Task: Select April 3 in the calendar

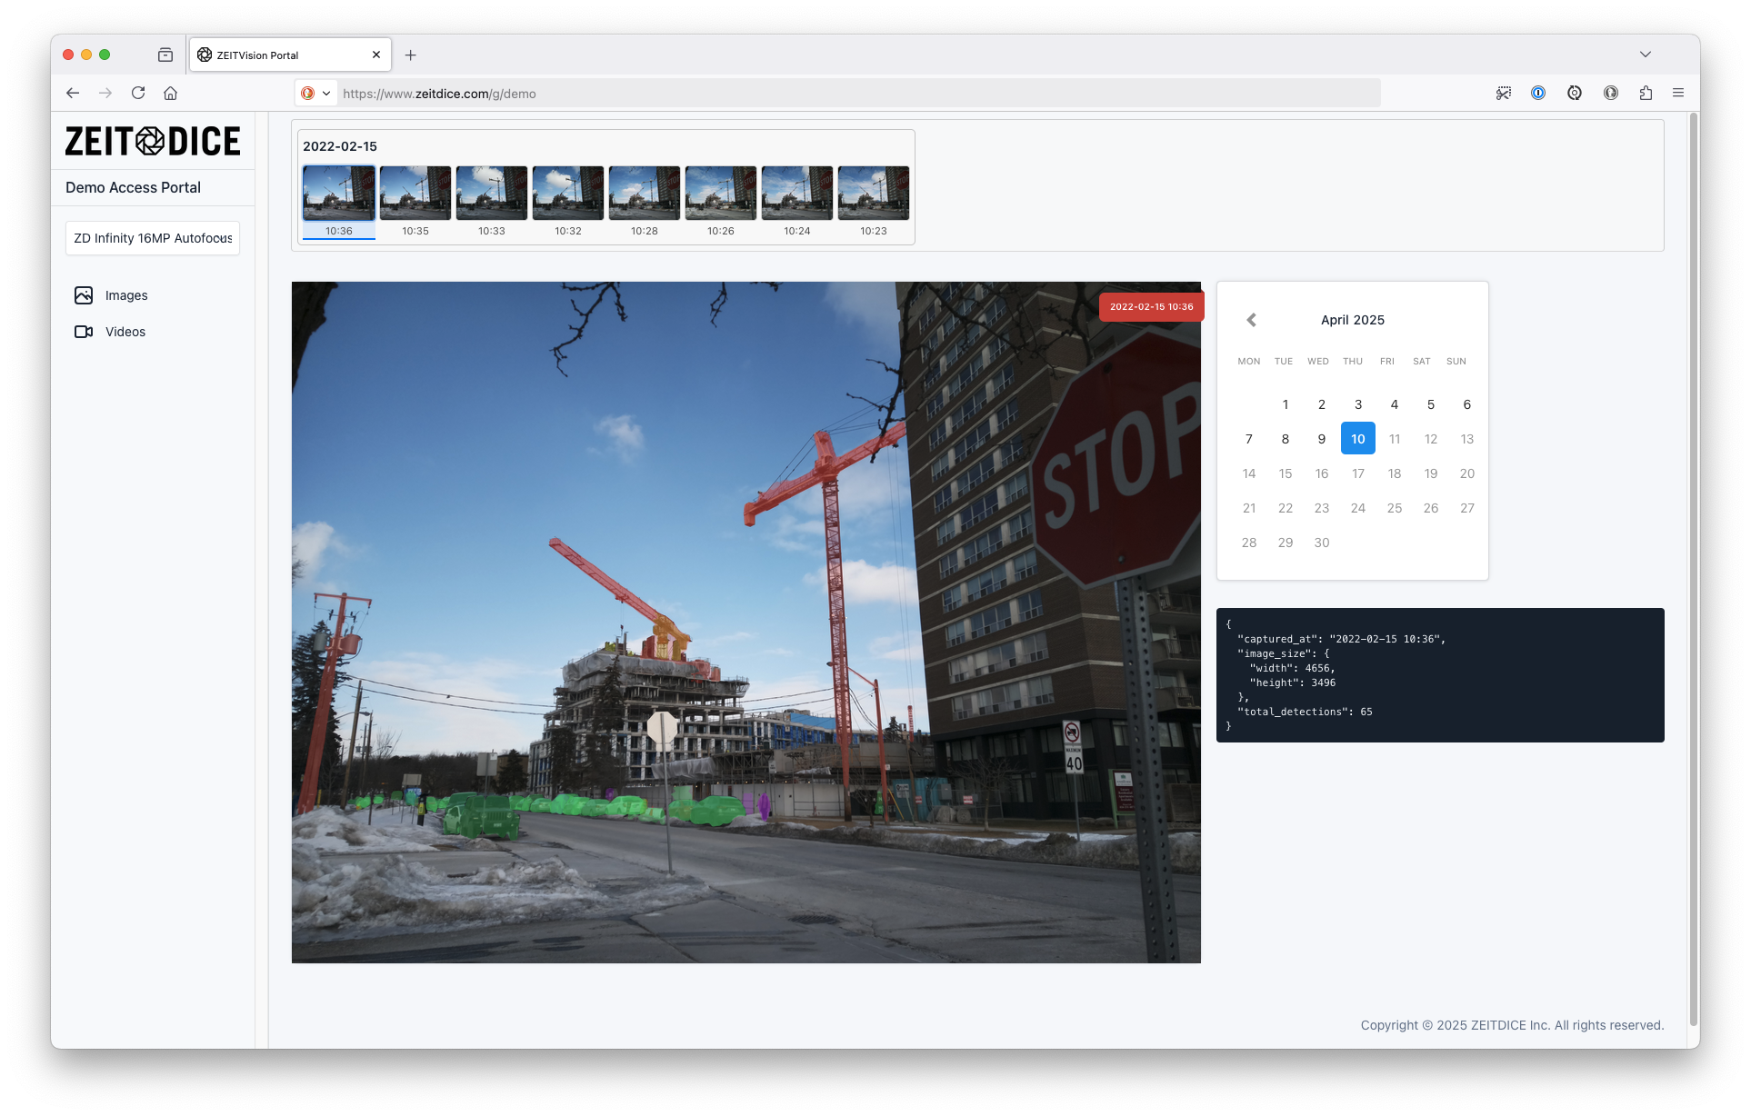Action: pyautogui.click(x=1357, y=404)
